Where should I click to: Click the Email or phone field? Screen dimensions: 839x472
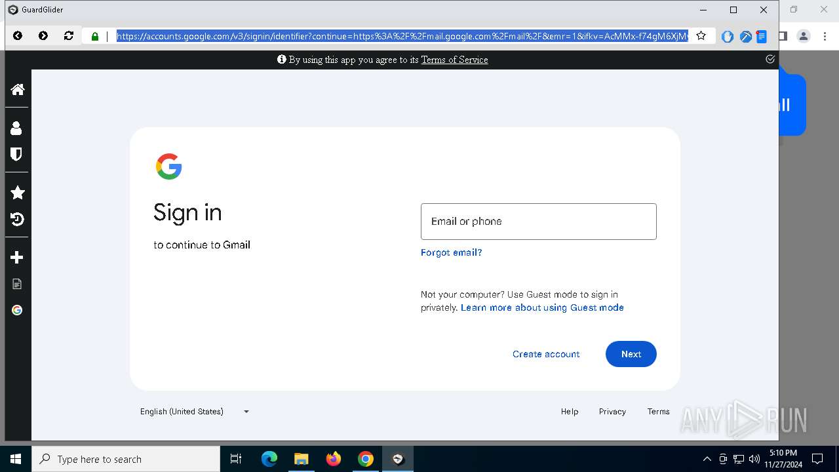[x=538, y=222]
